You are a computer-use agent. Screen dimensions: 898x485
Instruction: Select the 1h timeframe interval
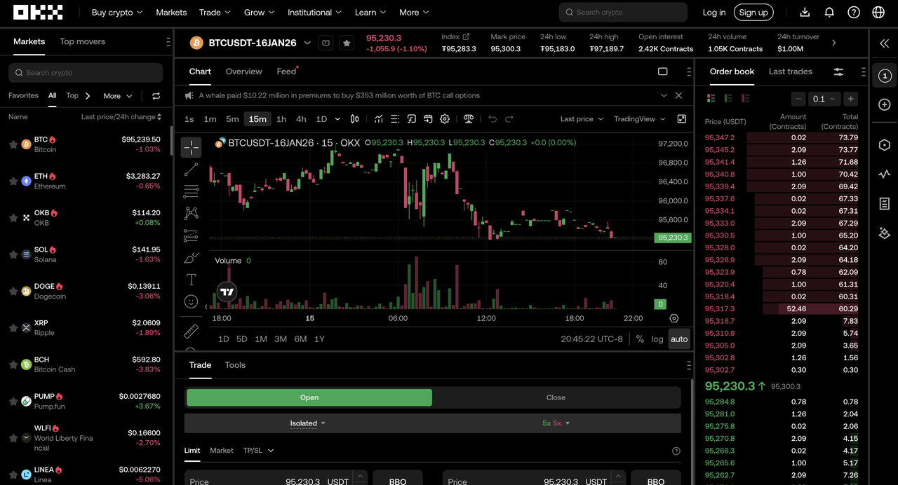[x=281, y=119]
